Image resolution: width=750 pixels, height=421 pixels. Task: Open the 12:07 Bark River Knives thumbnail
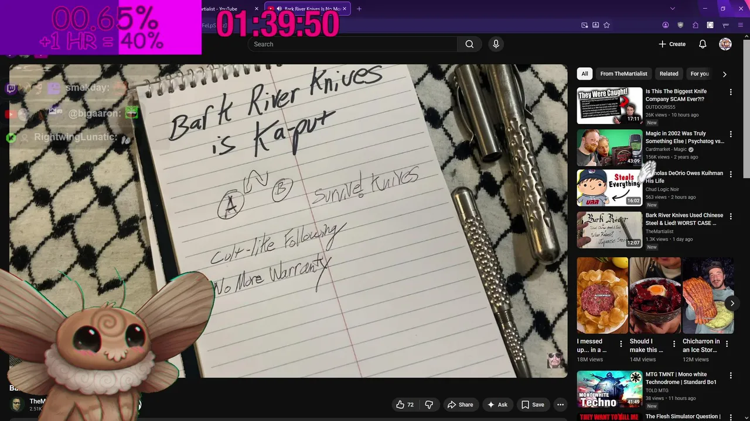coord(609,230)
